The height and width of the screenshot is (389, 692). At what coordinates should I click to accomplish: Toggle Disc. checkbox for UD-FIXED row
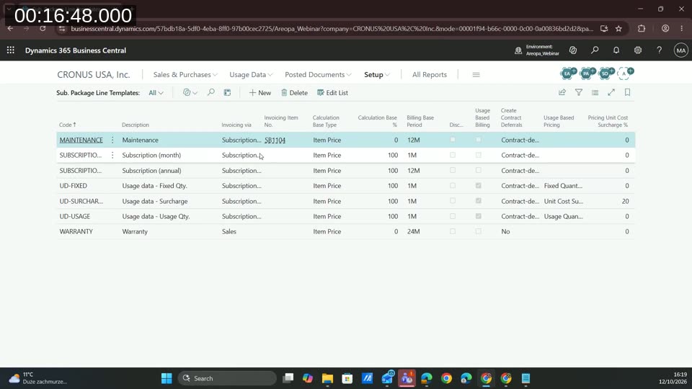coord(453,186)
